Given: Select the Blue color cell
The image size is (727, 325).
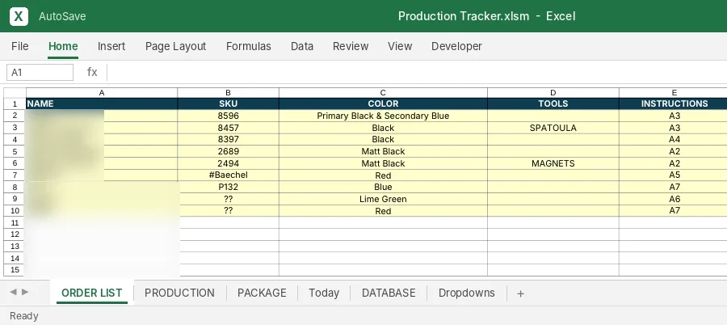Looking at the screenshot, I should click(x=383, y=187).
